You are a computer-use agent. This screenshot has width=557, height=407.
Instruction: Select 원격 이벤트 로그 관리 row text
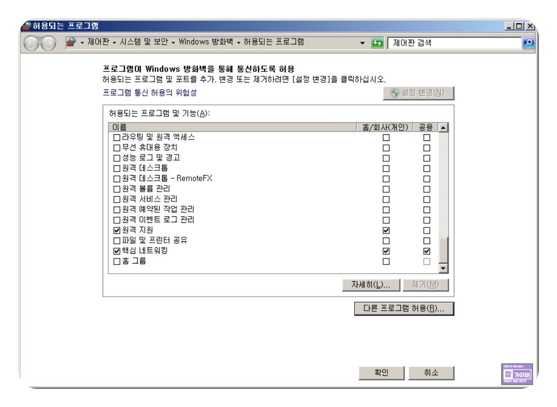[158, 220]
